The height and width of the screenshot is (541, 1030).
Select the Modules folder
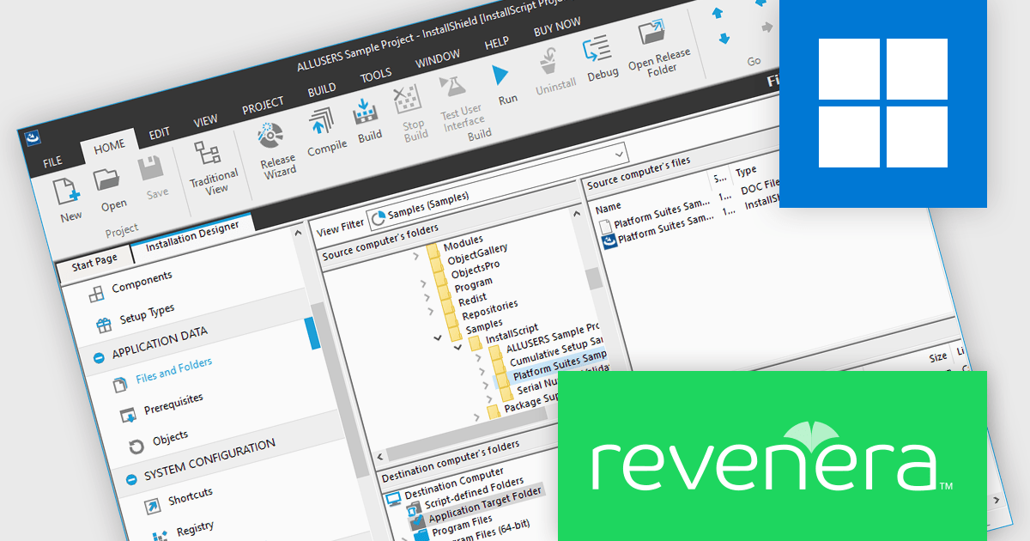coord(463,241)
